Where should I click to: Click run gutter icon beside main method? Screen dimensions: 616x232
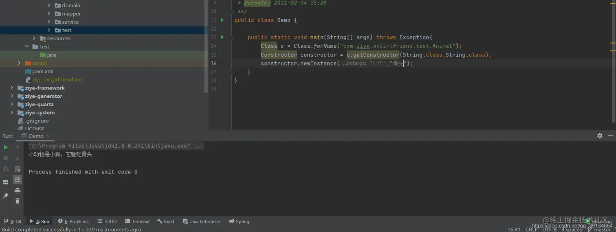(x=222, y=37)
